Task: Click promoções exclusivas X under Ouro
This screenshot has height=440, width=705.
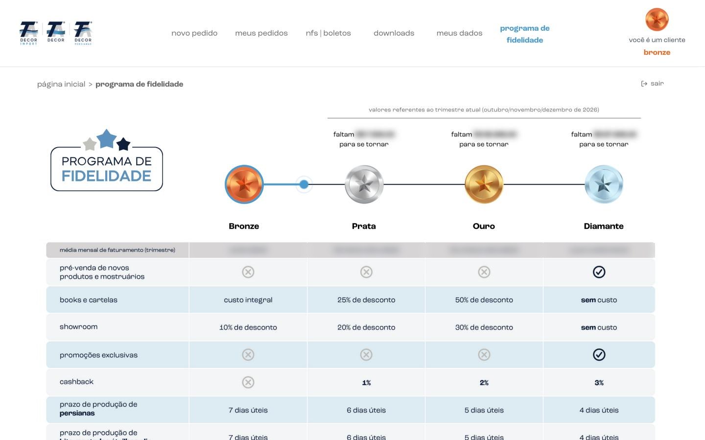Action: pyautogui.click(x=484, y=354)
